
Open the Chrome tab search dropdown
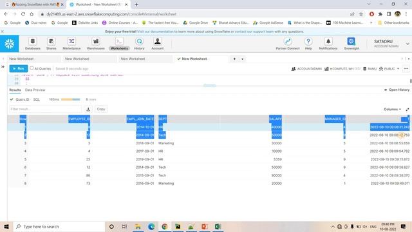point(369,5)
